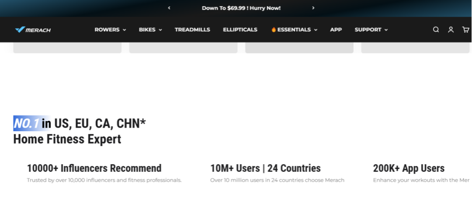
Task: Show next announcement with right arrow
Action: point(313,8)
